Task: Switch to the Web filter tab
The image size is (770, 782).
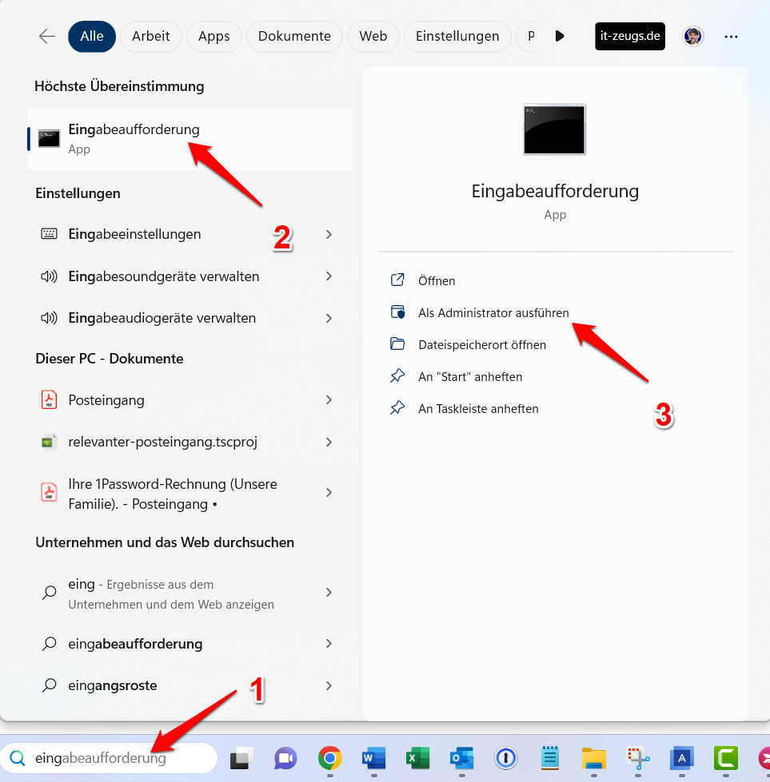Action: 373,37
